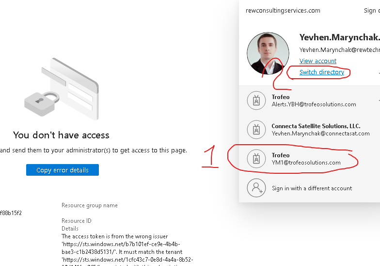Viewport: 380px width, 266px height.
Task: Select the Alerts.YBH@trofeosolutions.com account entry
Action: 314,104
